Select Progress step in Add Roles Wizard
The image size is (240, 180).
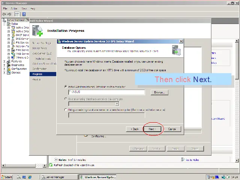pos(43,74)
